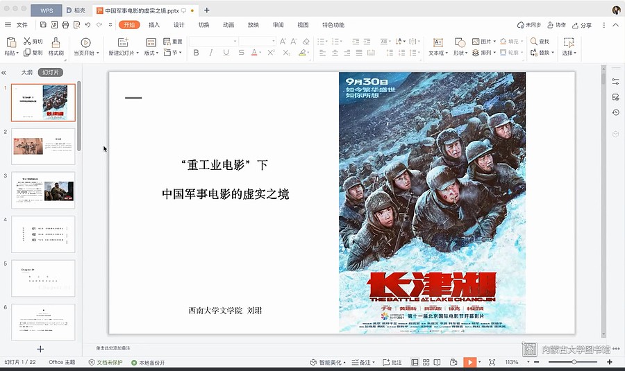Toggle italic formatting
This screenshot has height=371, width=625.
point(211,53)
